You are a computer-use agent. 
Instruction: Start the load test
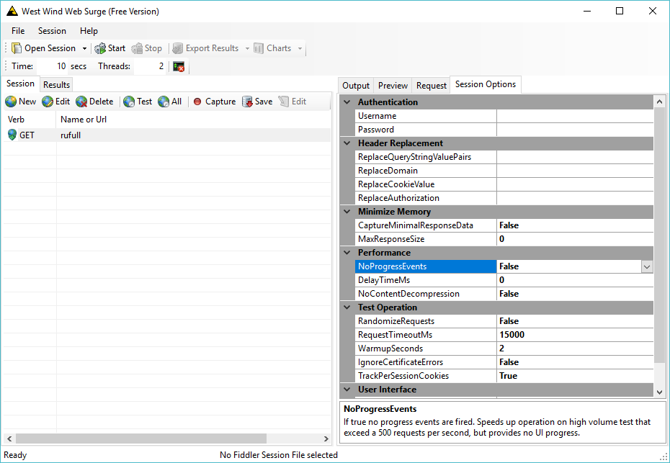point(110,48)
